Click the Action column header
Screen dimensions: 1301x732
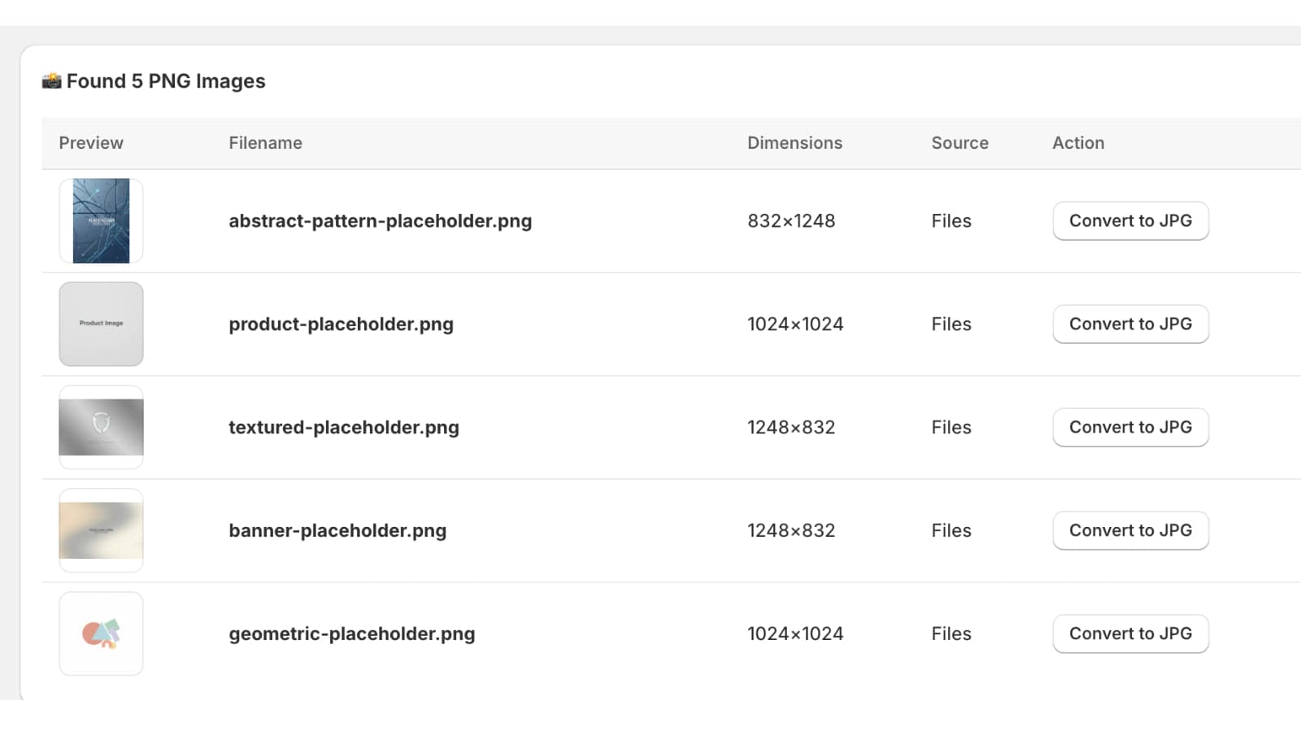[1078, 143]
